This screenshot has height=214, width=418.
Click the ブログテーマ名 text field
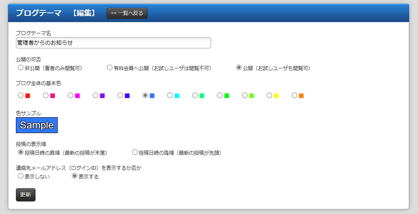(x=113, y=43)
